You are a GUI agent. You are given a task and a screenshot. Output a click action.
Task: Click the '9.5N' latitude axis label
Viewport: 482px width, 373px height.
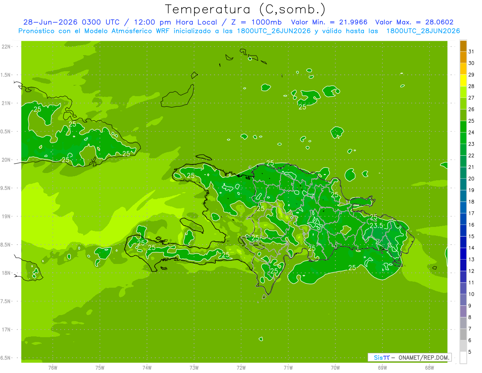point(6,188)
